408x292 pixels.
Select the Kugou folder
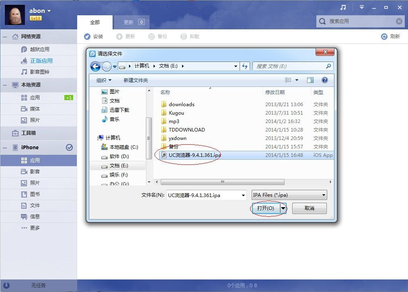click(x=172, y=113)
